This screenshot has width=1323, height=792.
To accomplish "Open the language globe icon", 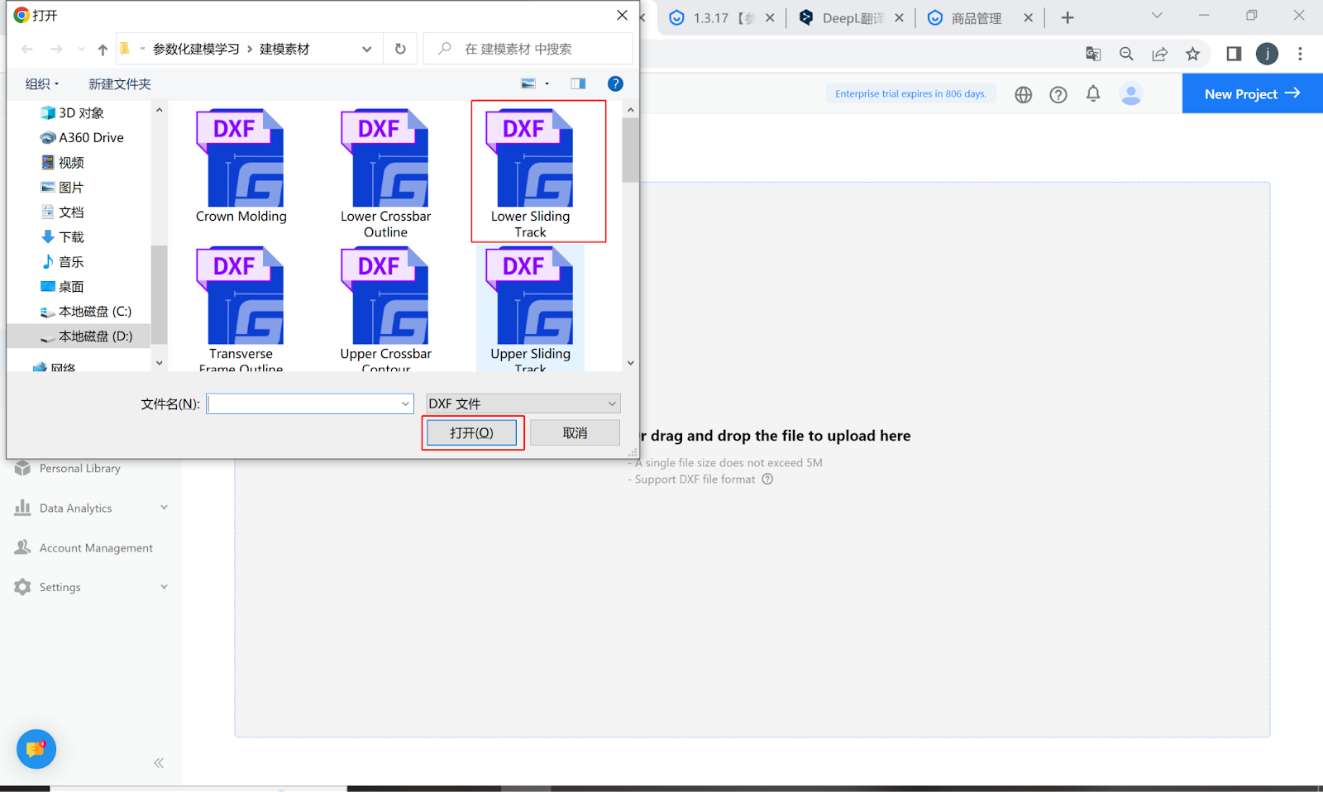I will [x=1024, y=94].
